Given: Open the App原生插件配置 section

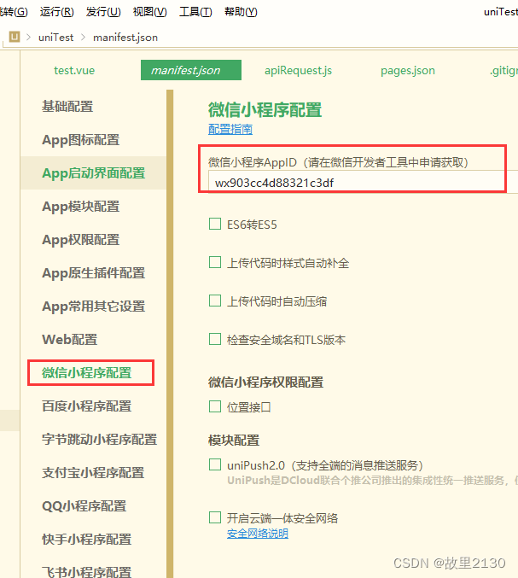Looking at the screenshot, I should (94, 273).
